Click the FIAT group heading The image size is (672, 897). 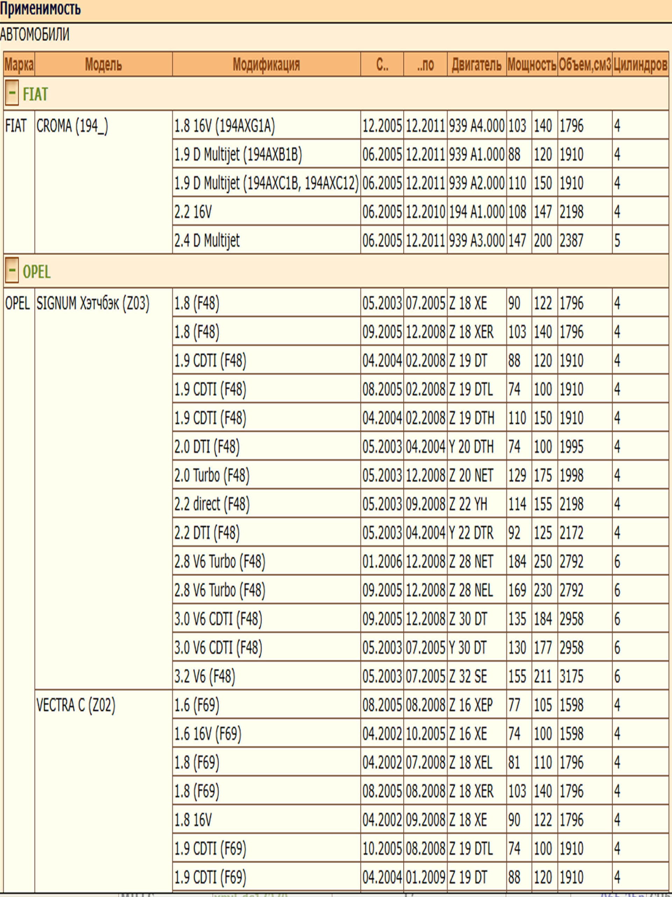click(35, 94)
